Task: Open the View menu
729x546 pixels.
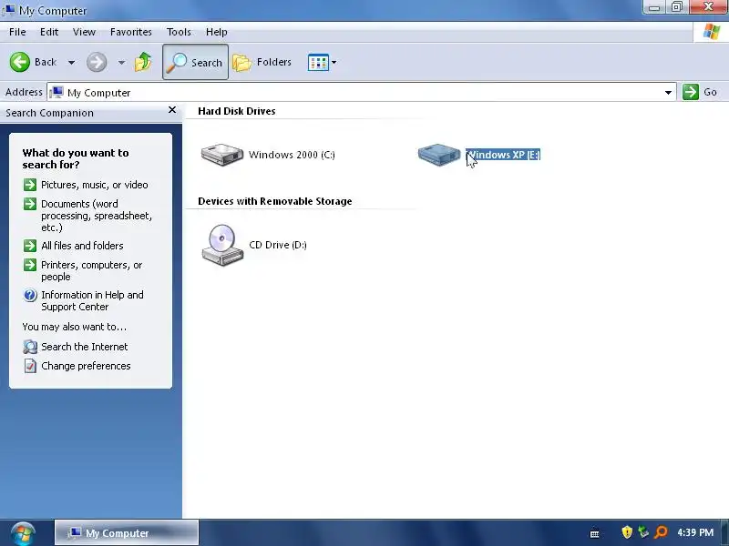Action: click(84, 32)
